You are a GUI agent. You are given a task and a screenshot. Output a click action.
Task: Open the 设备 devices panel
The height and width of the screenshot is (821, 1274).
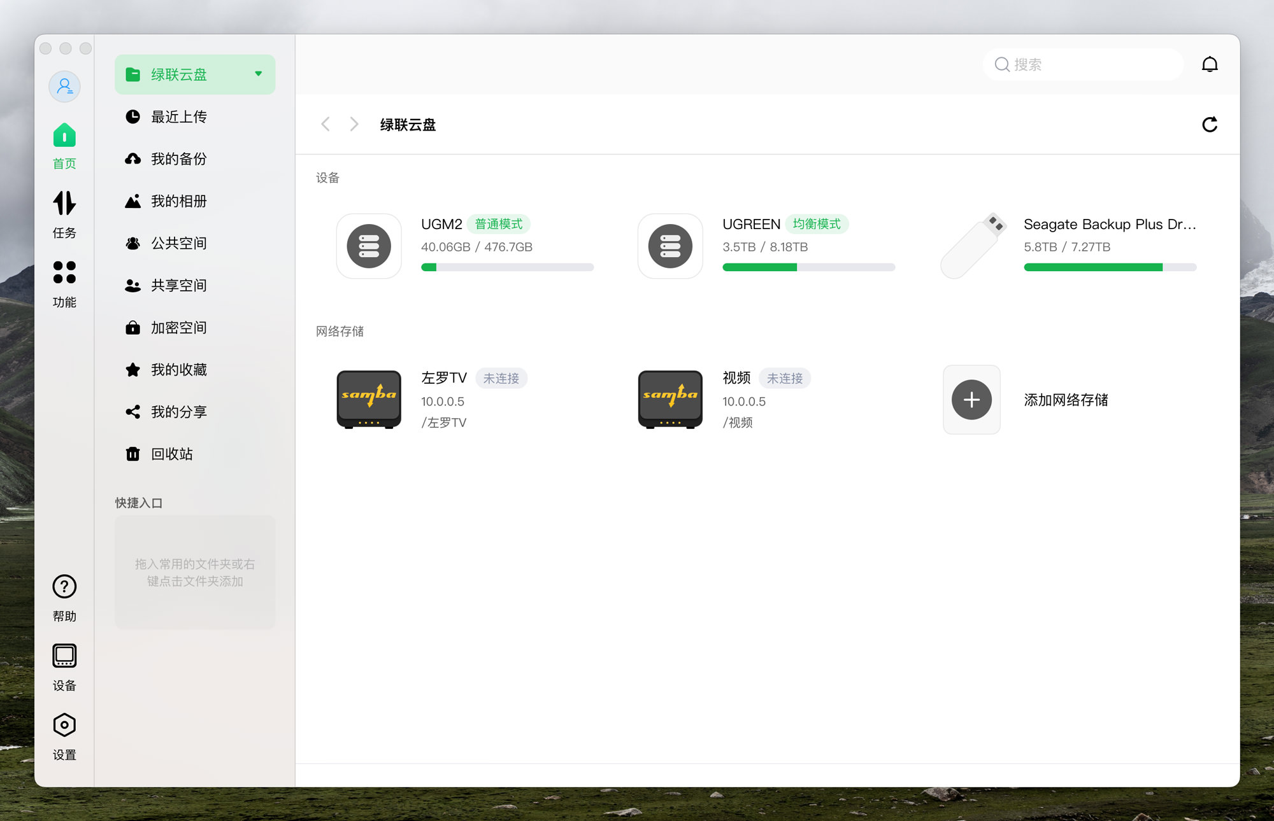pos(64,665)
